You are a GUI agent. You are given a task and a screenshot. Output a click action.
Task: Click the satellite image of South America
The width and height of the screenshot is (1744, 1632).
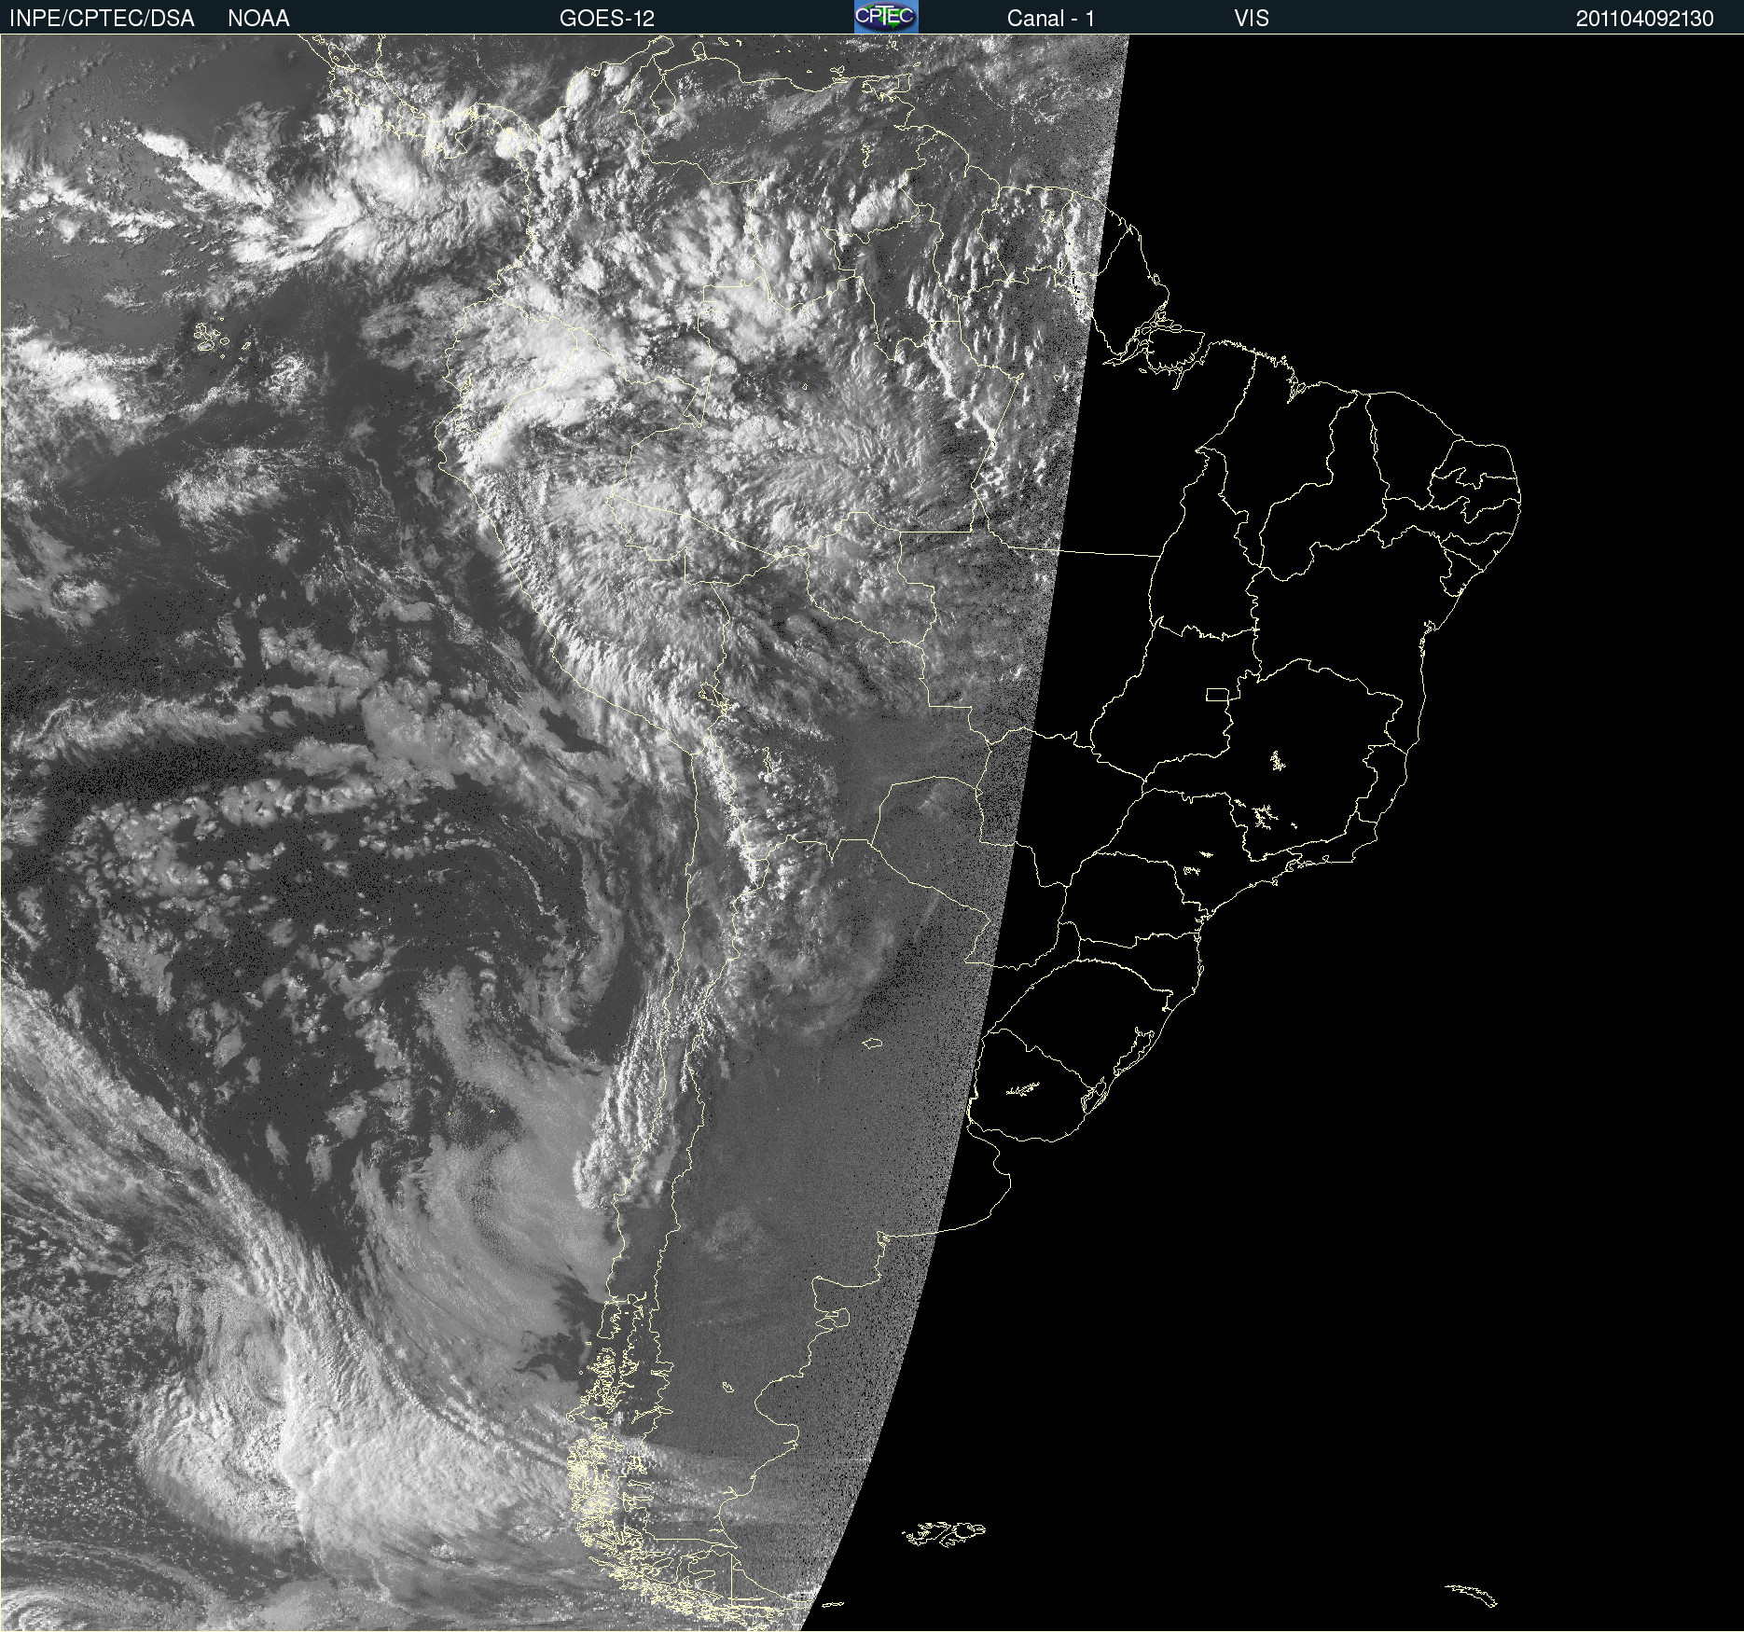tap(872, 833)
